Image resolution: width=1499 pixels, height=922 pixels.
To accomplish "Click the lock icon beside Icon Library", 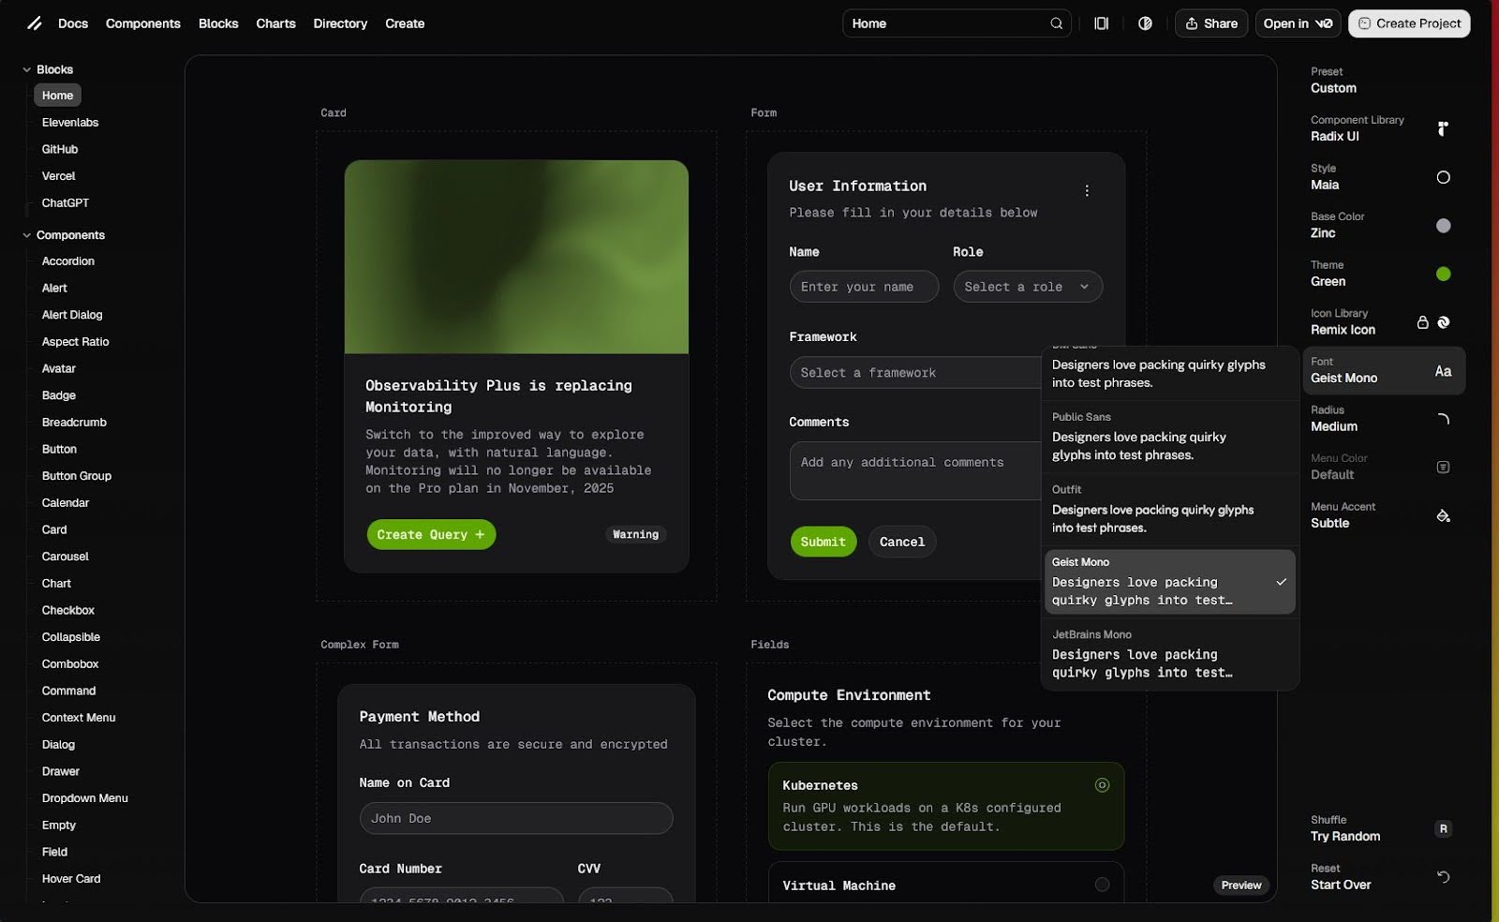I will pyautogui.click(x=1422, y=322).
